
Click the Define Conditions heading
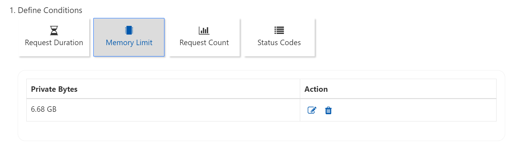click(x=46, y=10)
